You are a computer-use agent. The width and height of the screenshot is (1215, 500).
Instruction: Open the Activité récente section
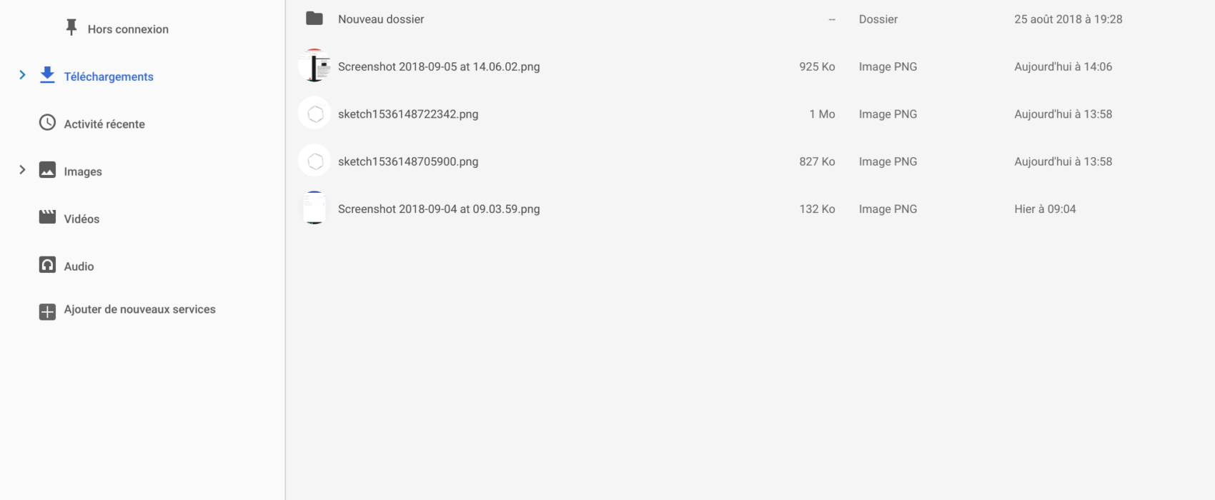[x=104, y=124]
